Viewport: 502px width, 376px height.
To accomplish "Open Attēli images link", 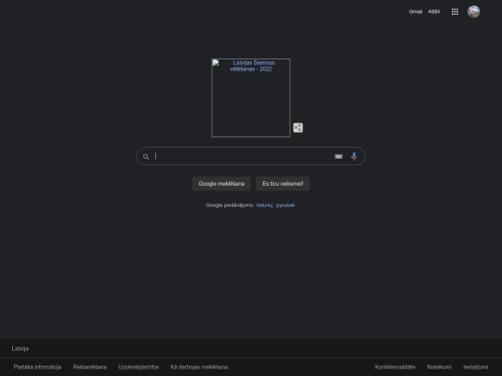I will tap(434, 12).
